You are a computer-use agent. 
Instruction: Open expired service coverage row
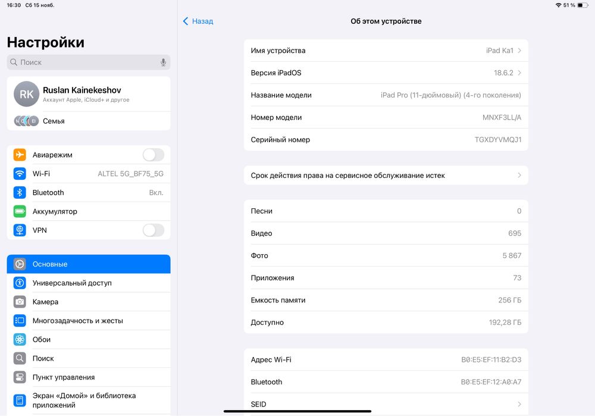pos(386,176)
